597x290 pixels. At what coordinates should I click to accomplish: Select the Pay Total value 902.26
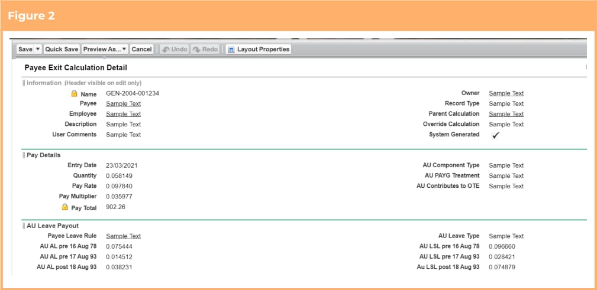click(116, 207)
